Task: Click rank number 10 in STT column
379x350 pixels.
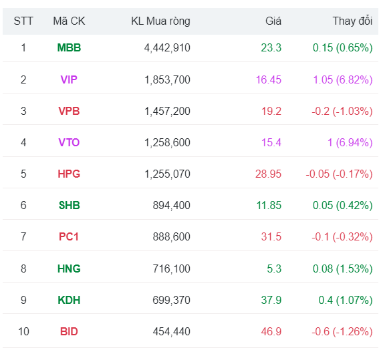Action: click(23, 331)
